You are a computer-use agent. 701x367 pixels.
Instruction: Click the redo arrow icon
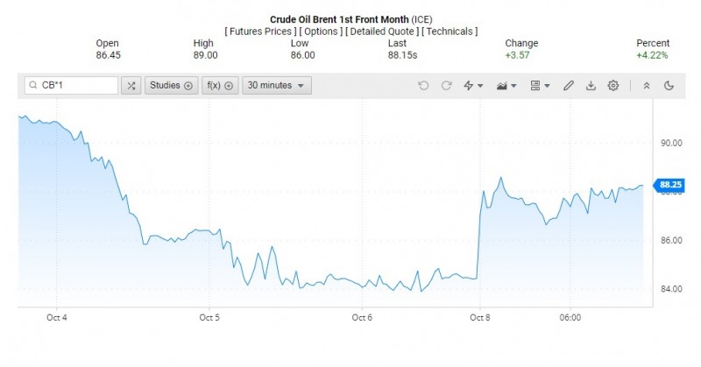[446, 85]
